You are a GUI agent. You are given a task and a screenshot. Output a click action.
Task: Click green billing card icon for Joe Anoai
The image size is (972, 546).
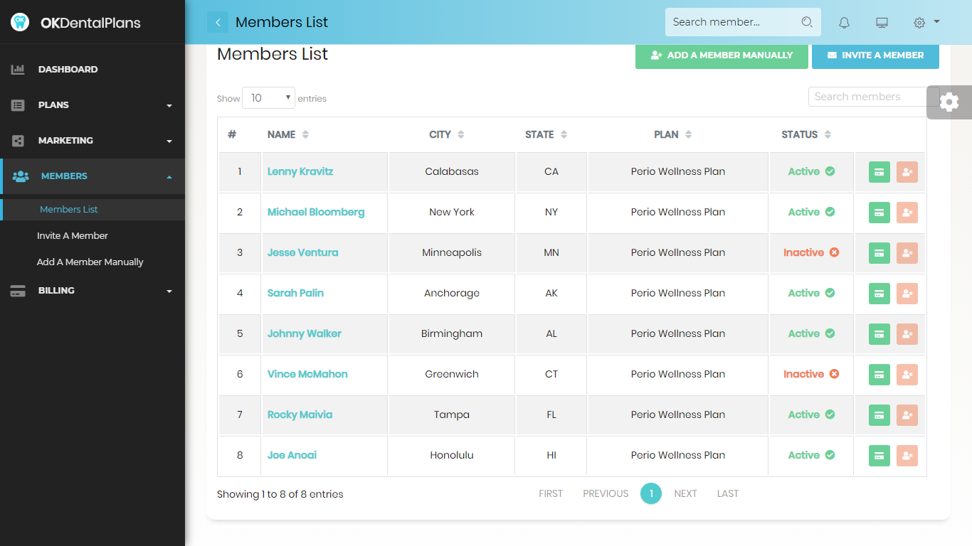[879, 456]
